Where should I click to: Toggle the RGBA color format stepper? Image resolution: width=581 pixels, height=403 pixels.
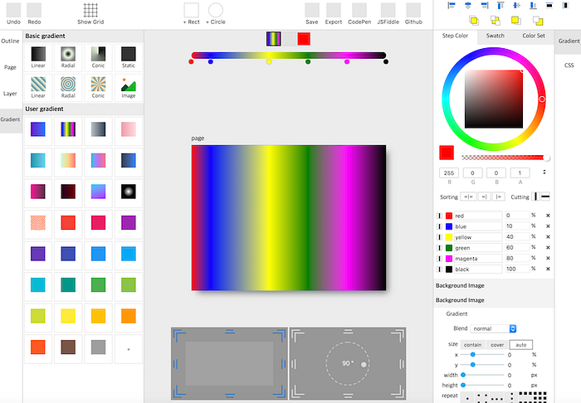point(544,172)
